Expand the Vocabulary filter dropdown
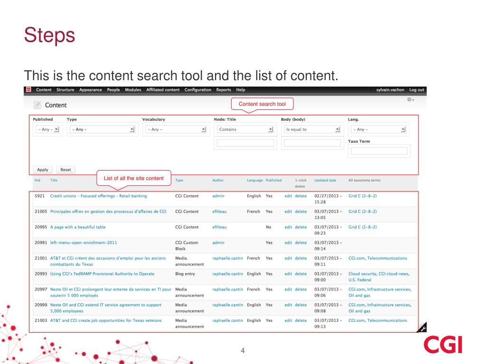Screen dimensions: 486x364 [176, 129]
